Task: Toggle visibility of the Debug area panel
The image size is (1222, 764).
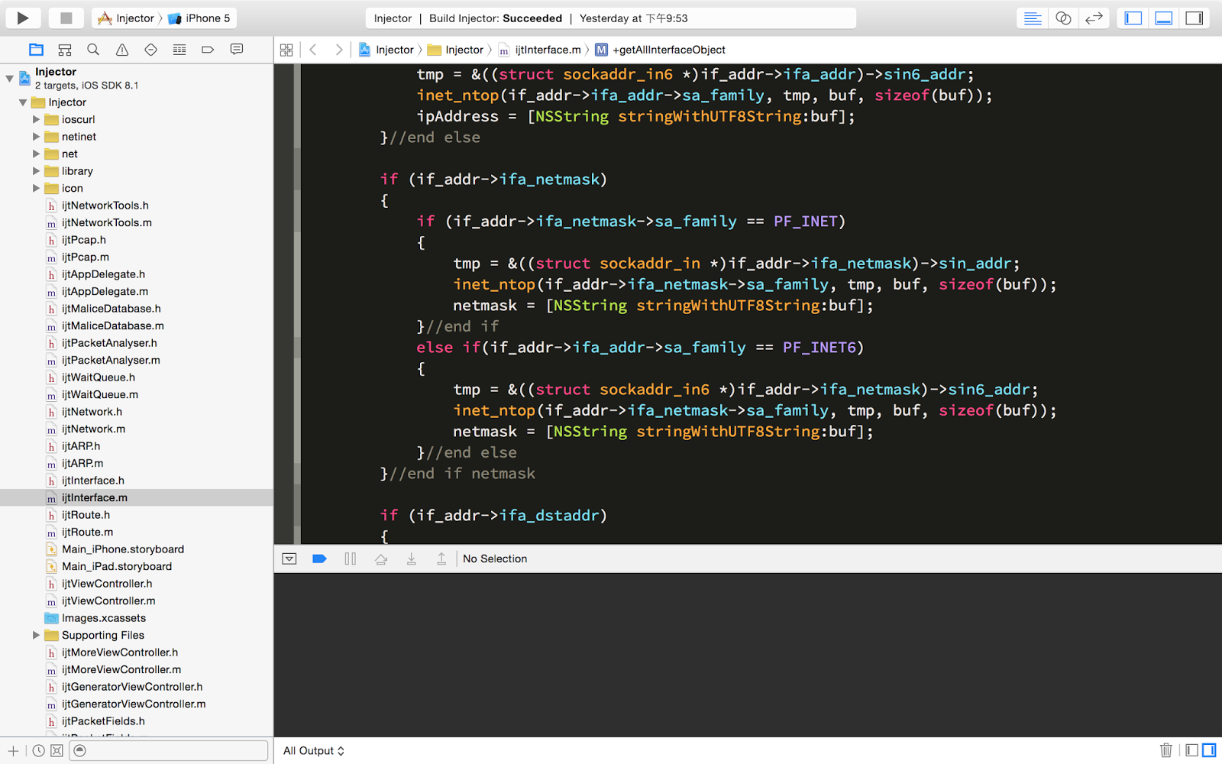Action: coord(1163,18)
